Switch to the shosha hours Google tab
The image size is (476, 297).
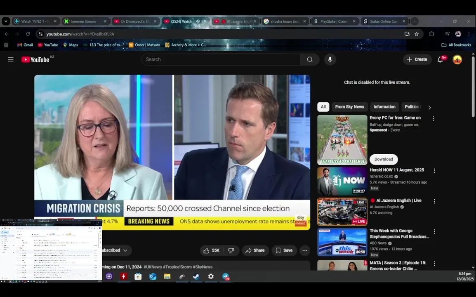(x=285, y=21)
